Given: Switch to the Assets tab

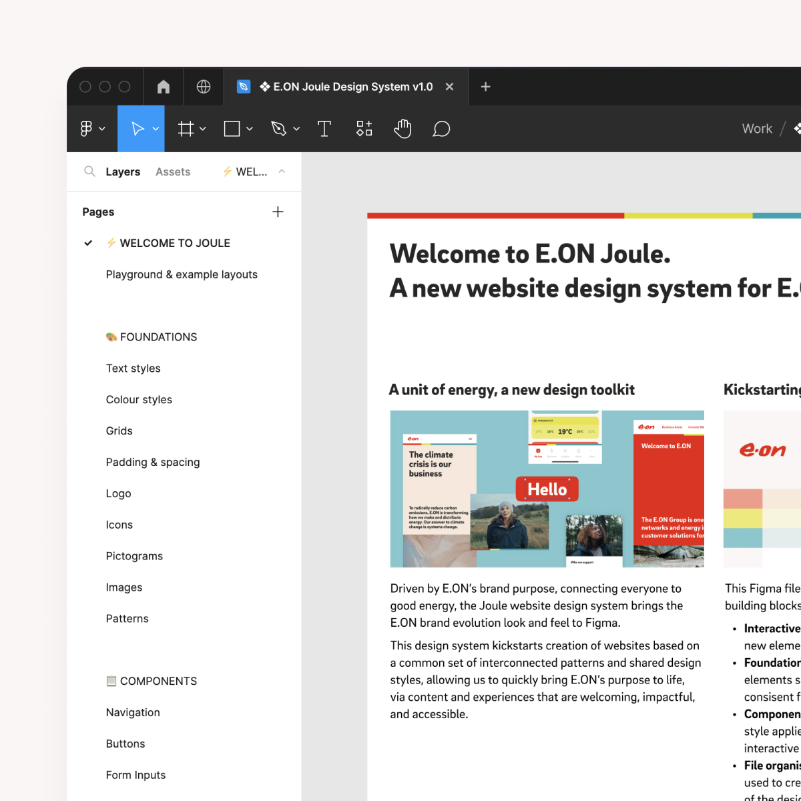Looking at the screenshot, I should point(173,172).
